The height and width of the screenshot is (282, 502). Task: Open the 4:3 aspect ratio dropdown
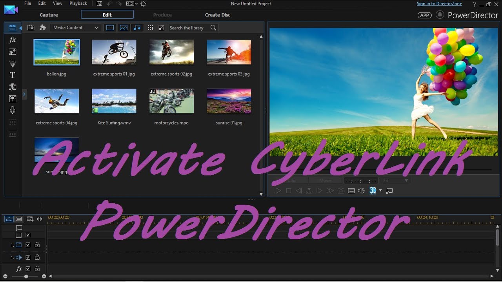[131, 4]
